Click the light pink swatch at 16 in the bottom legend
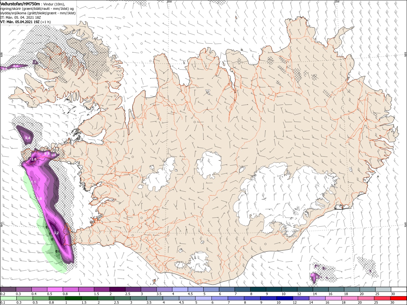 click(334, 298)
